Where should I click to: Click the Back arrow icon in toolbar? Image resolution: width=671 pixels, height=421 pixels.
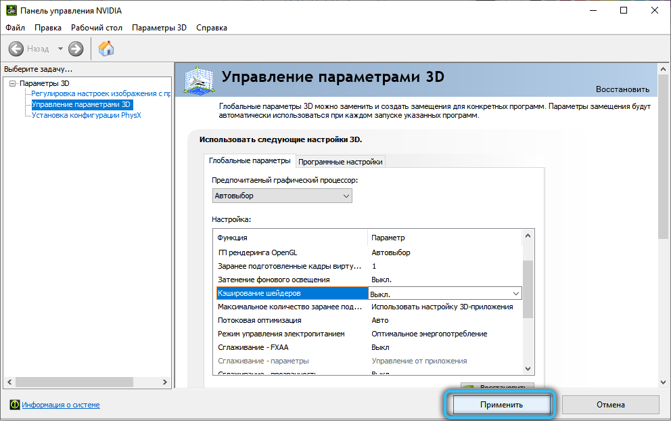[16, 49]
